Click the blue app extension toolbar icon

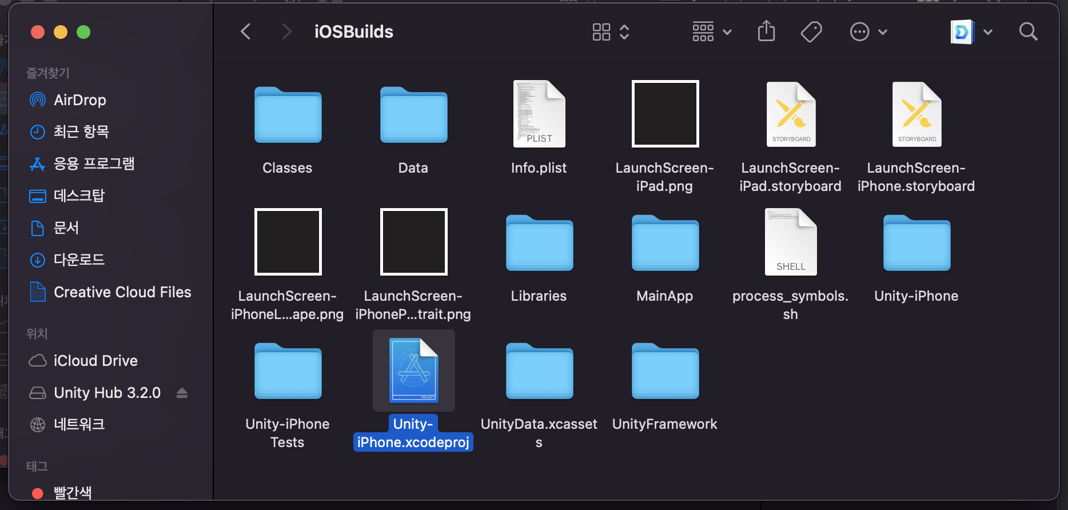(962, 31)
